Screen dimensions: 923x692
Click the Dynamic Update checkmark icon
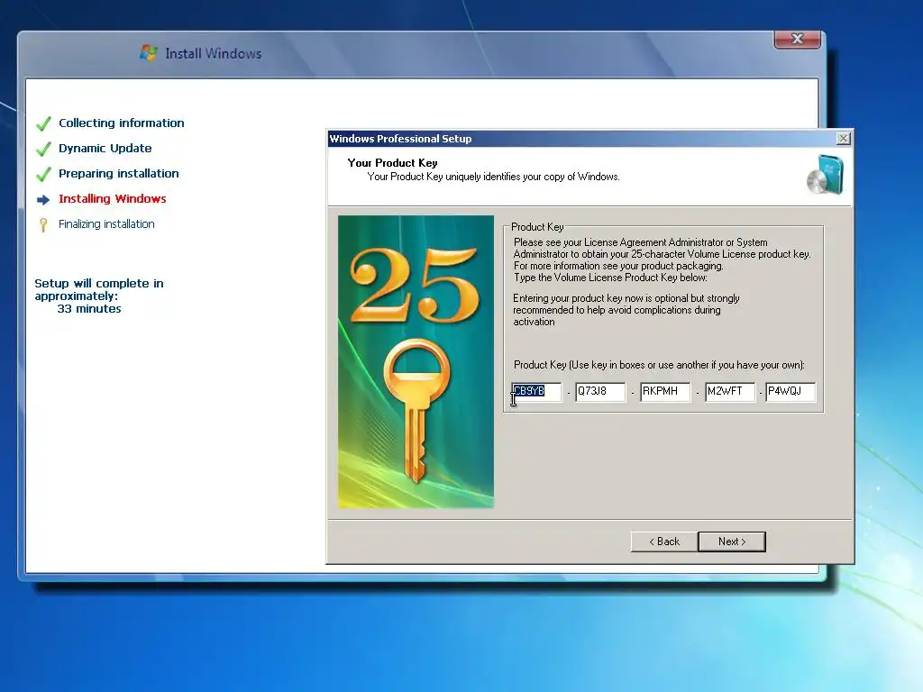[43, 149]
